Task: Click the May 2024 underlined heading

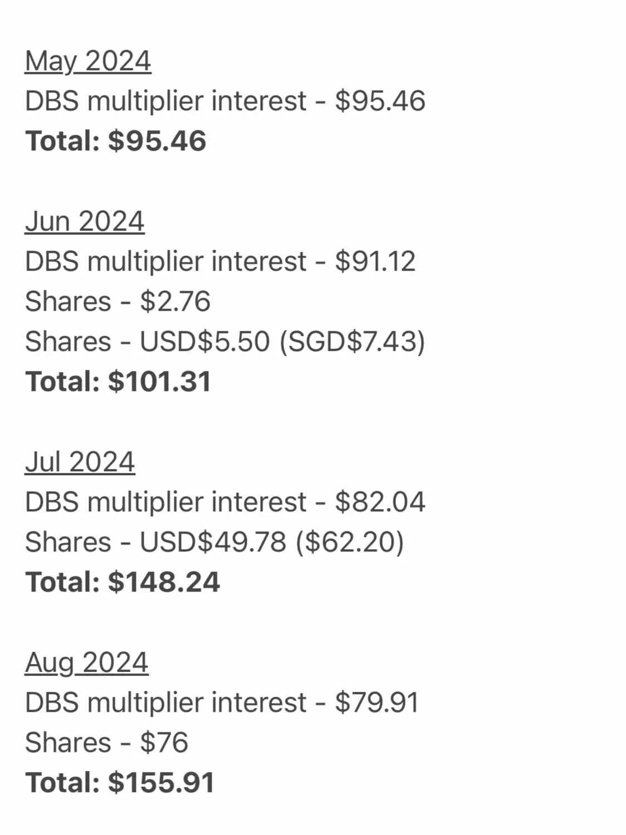Action: [x=88, y=61]
